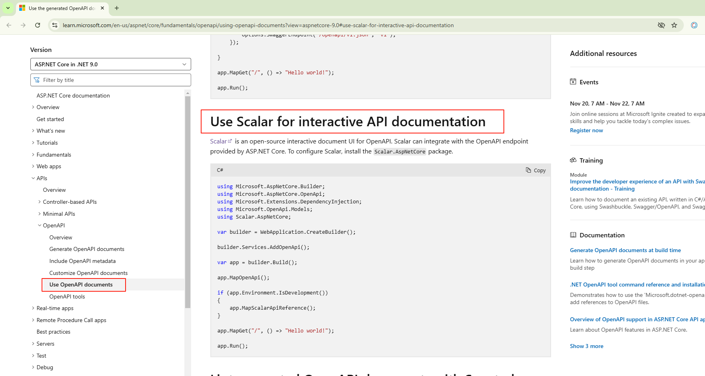
Task: Click Show 3 more link
Action: point(587,346)
